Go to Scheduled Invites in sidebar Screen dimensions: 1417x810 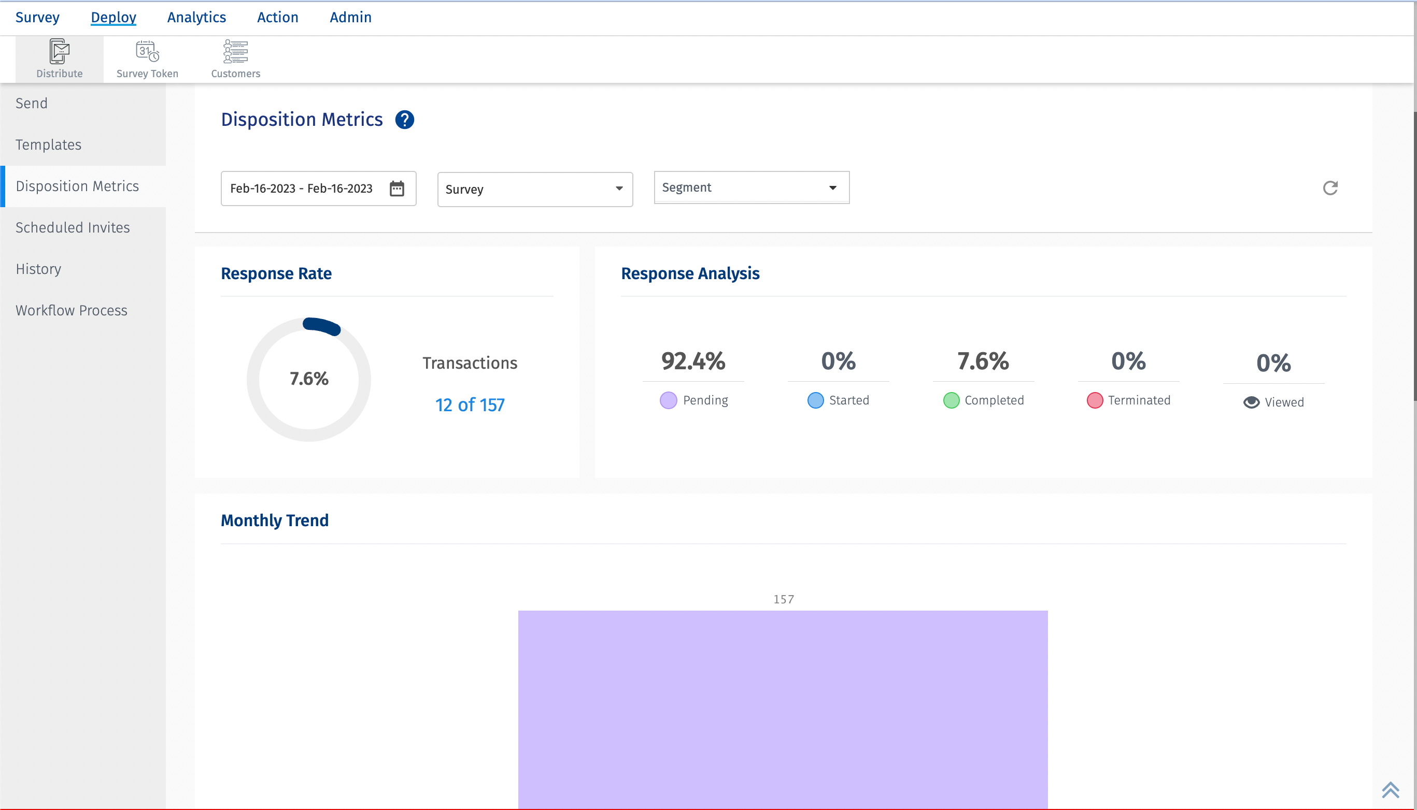[x=73, y=227]
